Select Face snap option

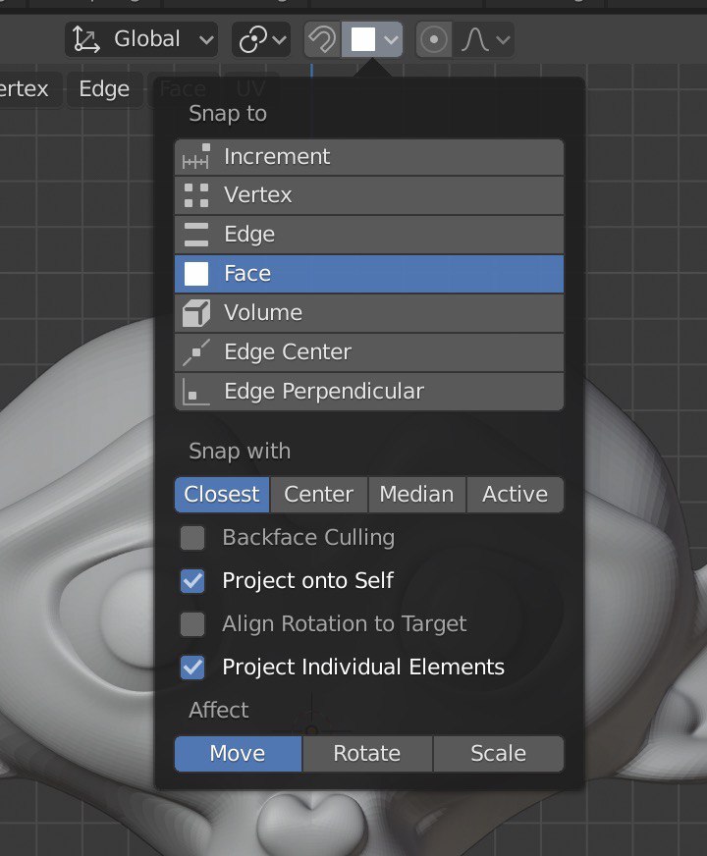click(x=369, y=274)
